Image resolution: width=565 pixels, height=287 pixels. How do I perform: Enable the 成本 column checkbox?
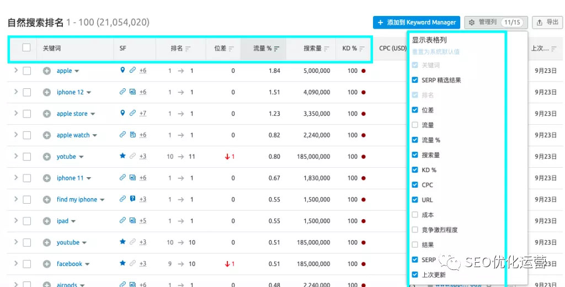point(415,215)
